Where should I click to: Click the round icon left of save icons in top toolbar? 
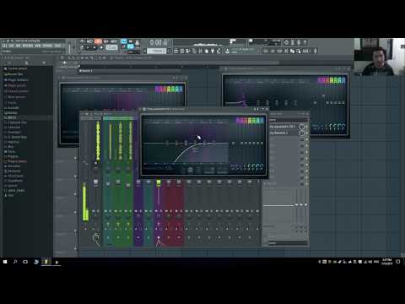[286, 42]
